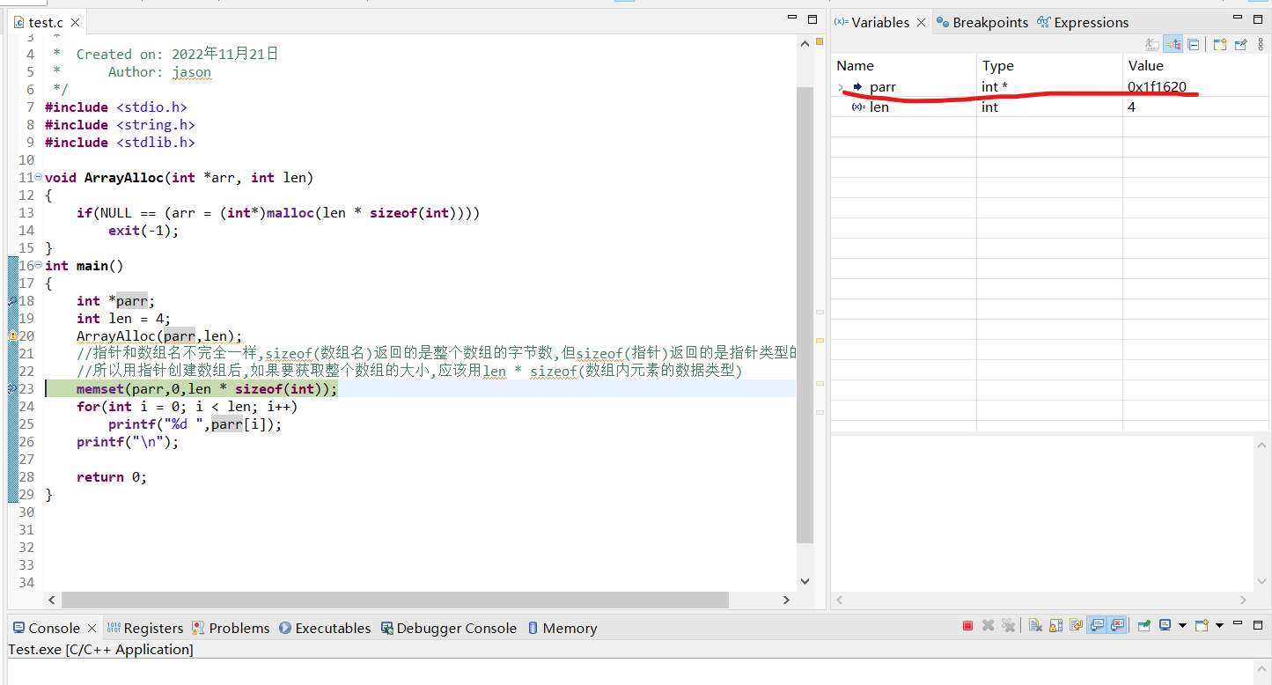Maximize the Console panel
Image resolution: width=1272 pixels, height=685 pixels.
[x=1257, y=625]
